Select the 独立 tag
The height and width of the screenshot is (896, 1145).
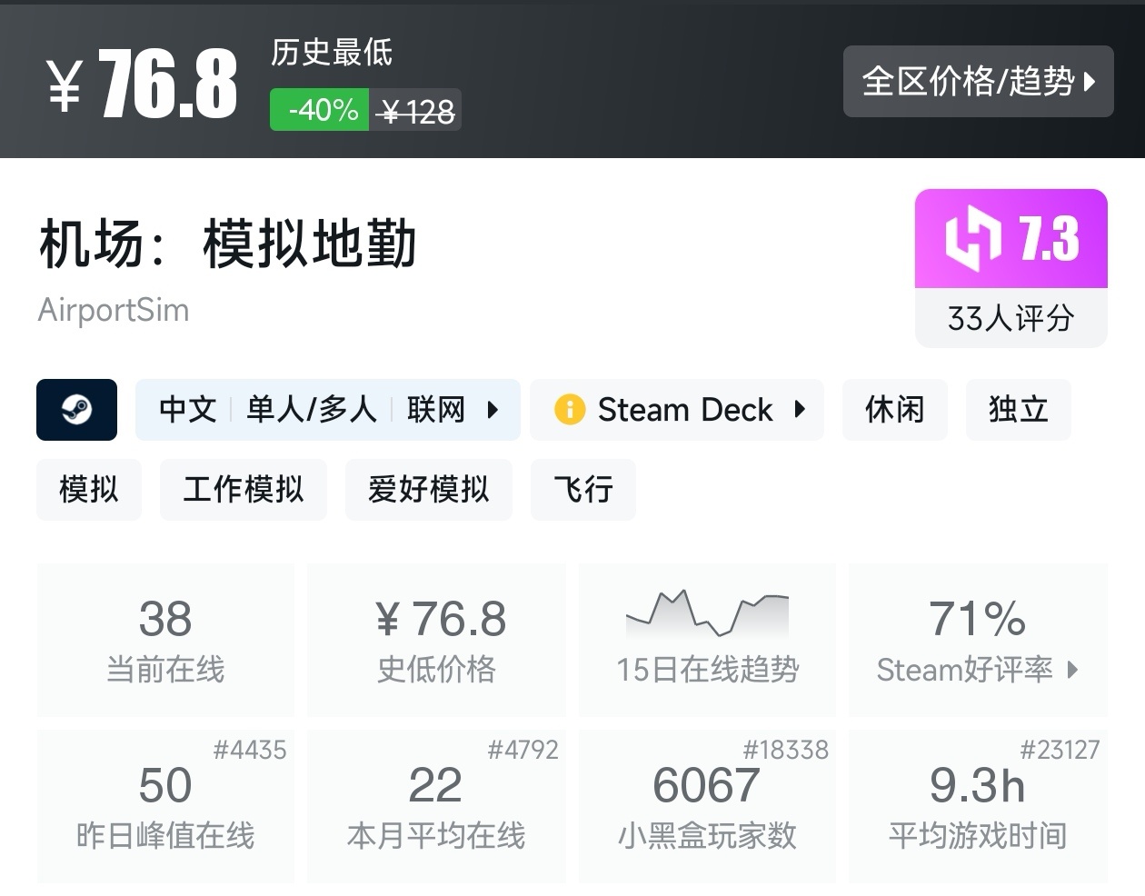point(1018,410)
